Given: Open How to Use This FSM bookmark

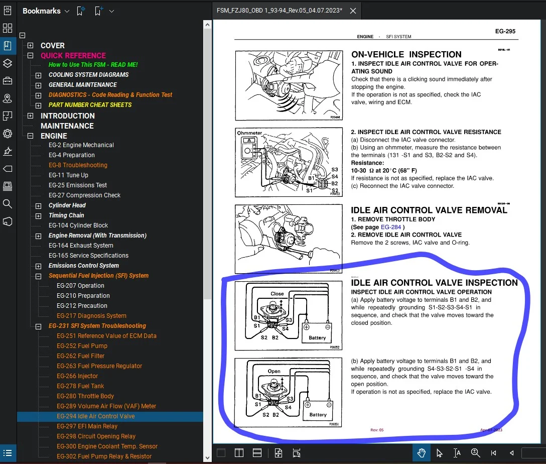Looking at the screenshot, I should [93, 65].
